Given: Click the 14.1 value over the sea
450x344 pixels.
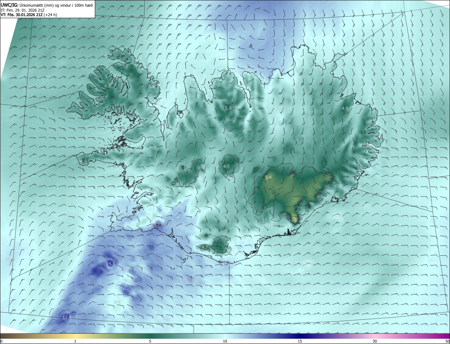Looking at the screenshot, I should (x=110, y=263).
